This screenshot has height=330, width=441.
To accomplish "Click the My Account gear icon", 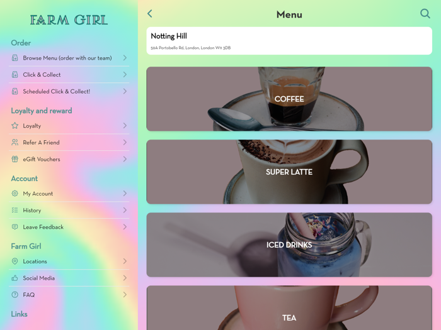I will [15, 194].
